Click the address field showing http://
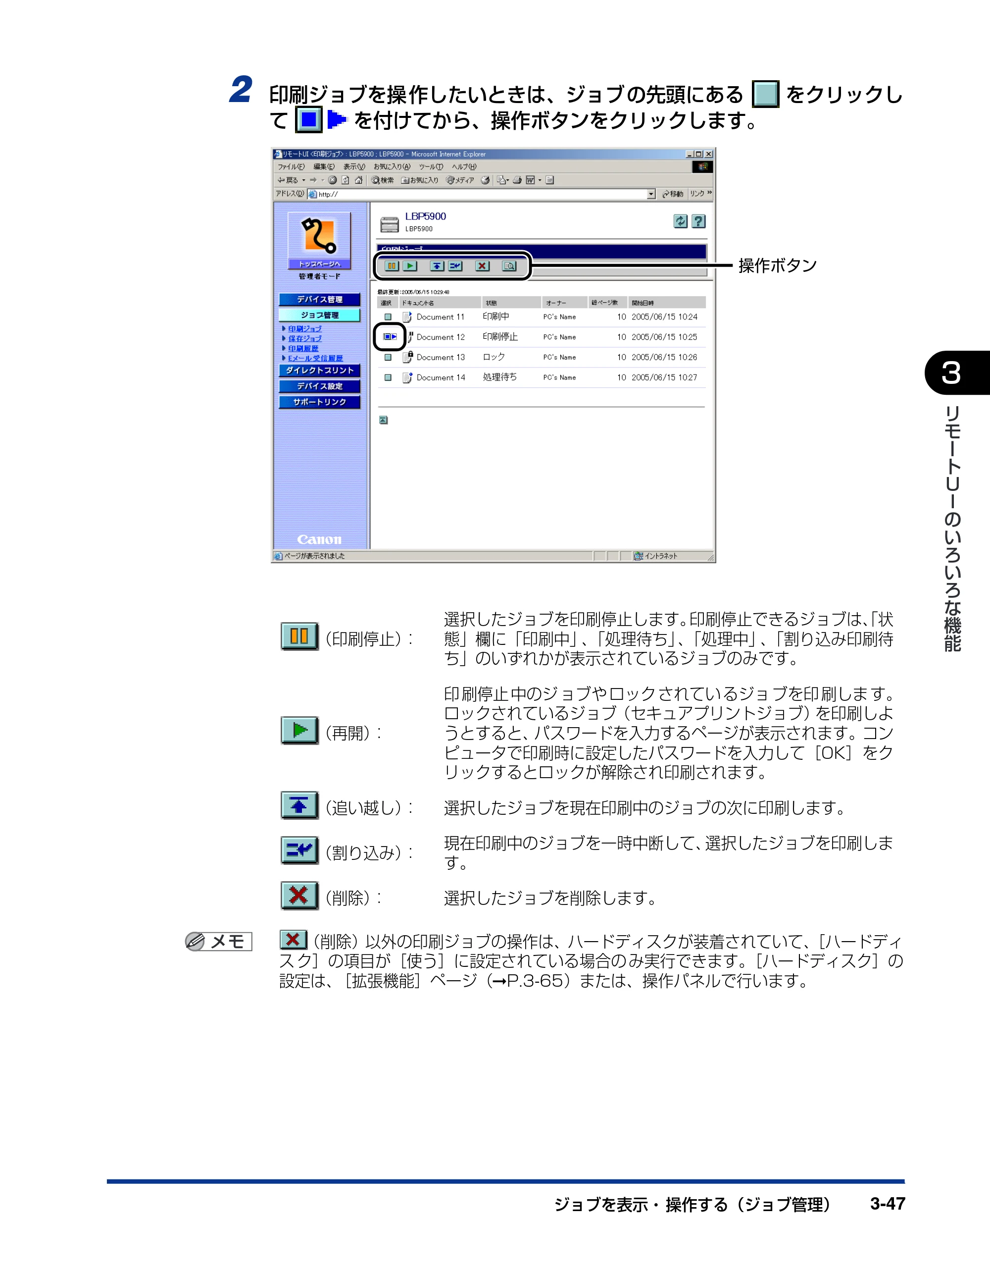990x1274 pixels. click(x=477, y=194)
